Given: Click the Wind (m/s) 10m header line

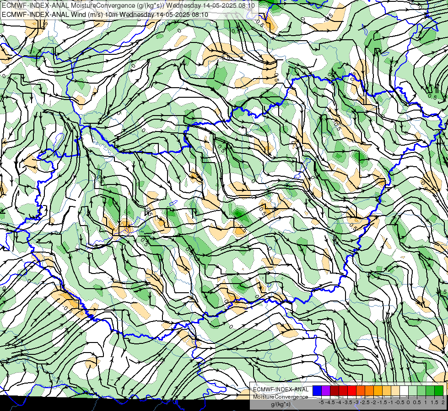Looking at the screenshot, I should [x=105, y=15].
